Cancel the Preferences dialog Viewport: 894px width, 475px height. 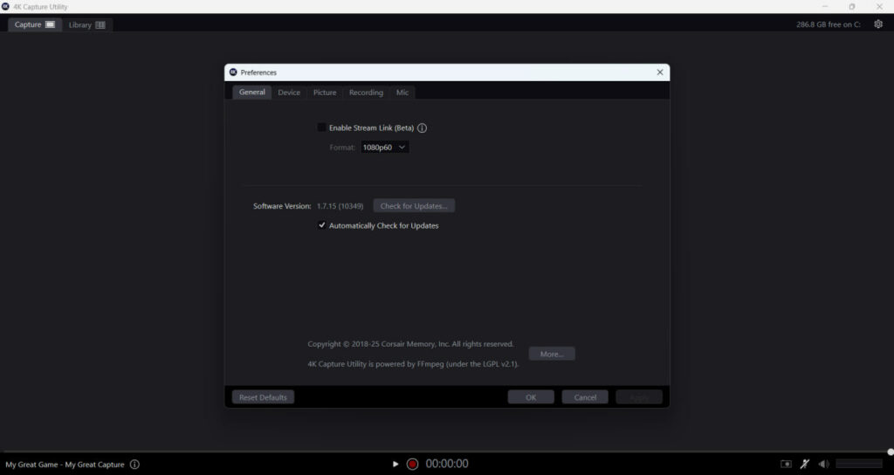click(585, 397)
